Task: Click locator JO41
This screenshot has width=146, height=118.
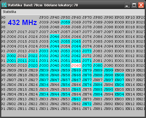Action: [55, 61]
